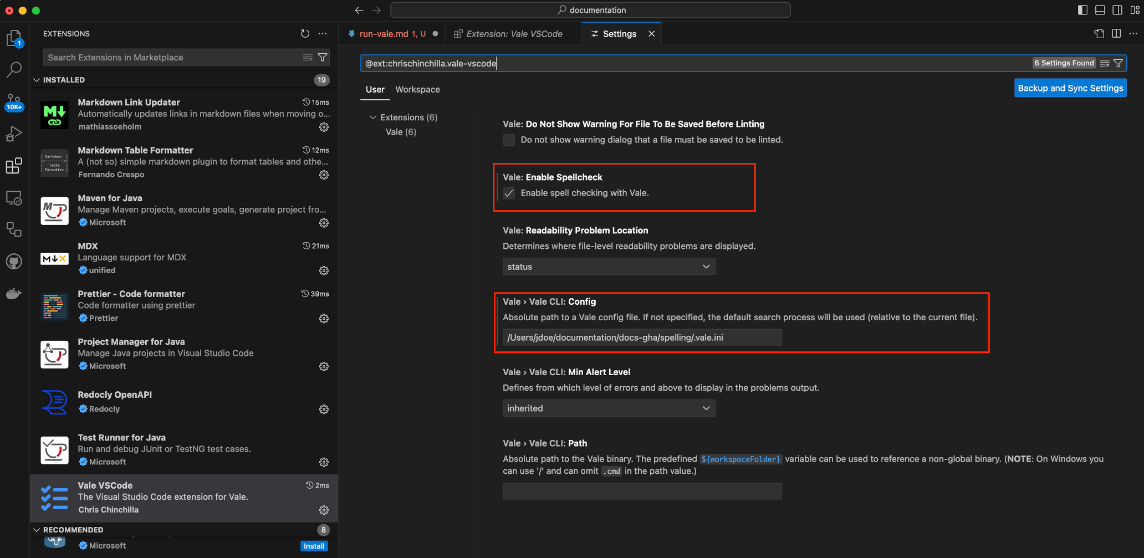Click the Backup and Sync Settings button

(x=1070, y=88)
